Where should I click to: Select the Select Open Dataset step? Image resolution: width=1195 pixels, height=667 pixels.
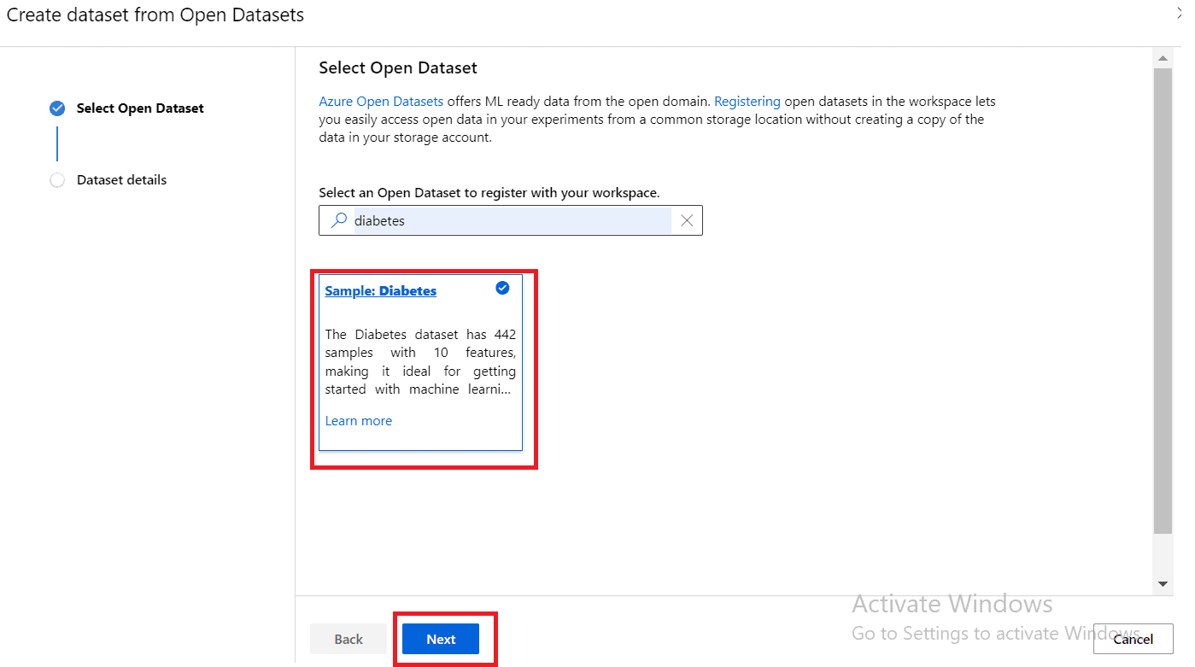click(x=140, y=108)
